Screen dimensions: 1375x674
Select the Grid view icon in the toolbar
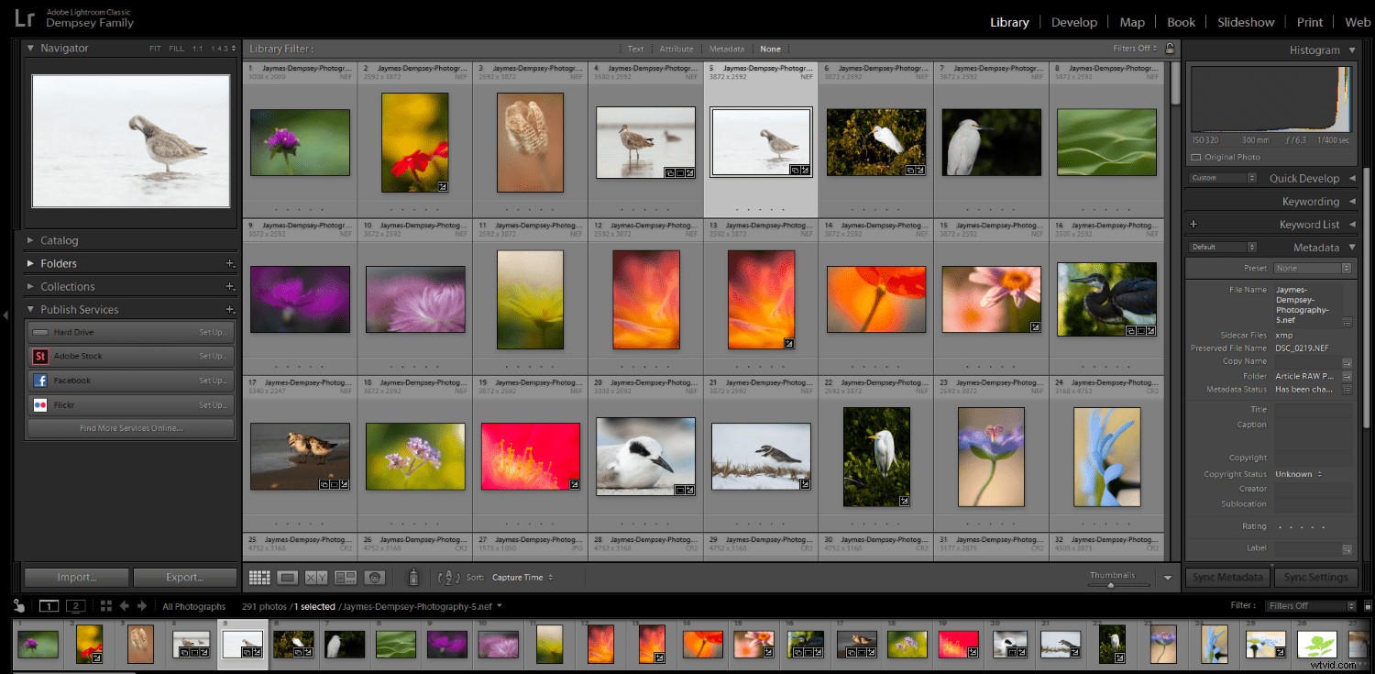pyautogui.click(x=259, y=577)
